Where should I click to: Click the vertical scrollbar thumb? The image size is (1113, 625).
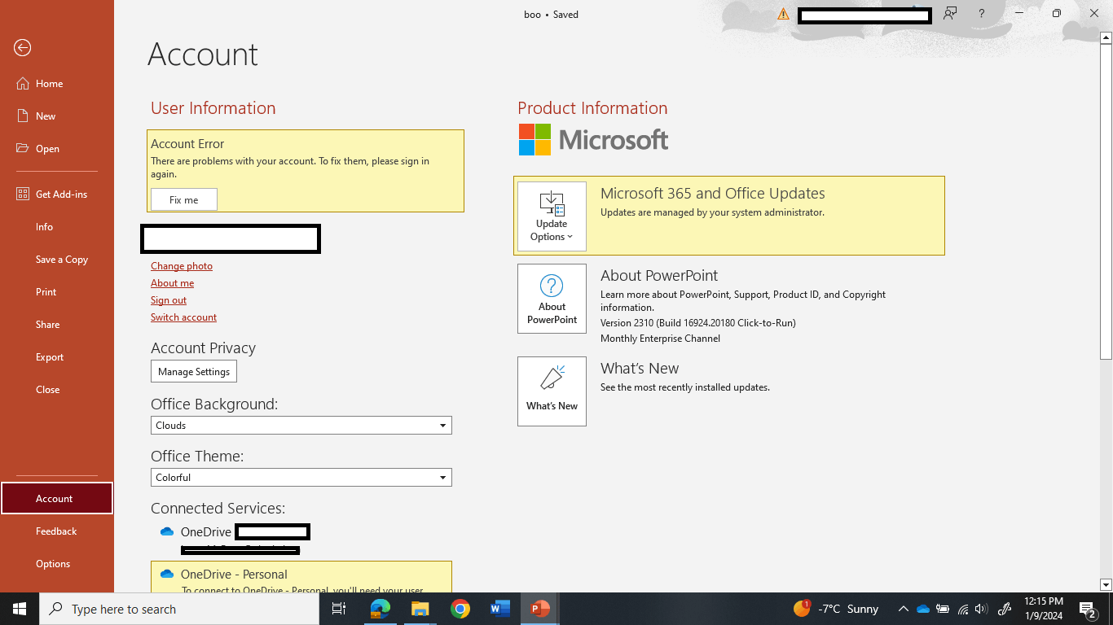1106,202
